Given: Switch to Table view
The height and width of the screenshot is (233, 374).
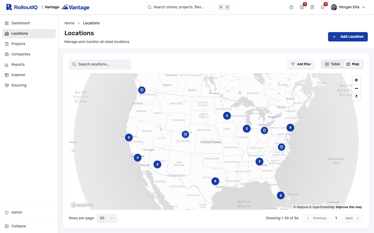Looking at the screenshot, I should pos(332,64).
